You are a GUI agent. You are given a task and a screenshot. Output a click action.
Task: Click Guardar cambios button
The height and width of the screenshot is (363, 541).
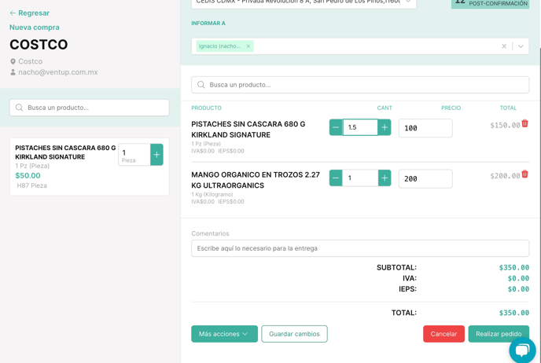click(x=294, y=334)
